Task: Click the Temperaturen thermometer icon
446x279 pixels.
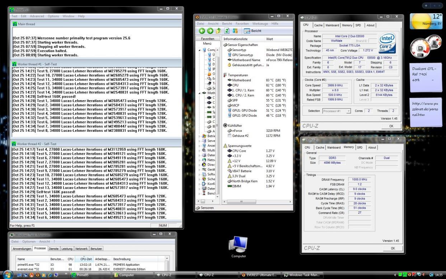Action: pos(225,75)
